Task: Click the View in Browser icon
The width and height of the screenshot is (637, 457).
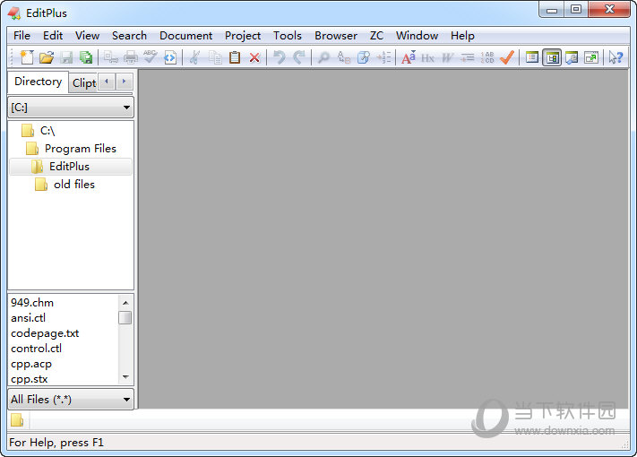Action: point(170,57)
